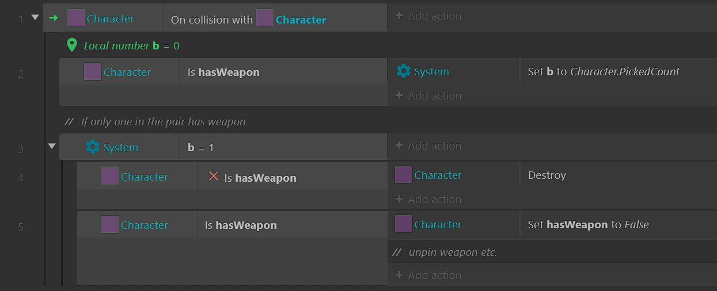Select the unpin weapon etc. comment
The image size is (717, 291).
point(445,252)
